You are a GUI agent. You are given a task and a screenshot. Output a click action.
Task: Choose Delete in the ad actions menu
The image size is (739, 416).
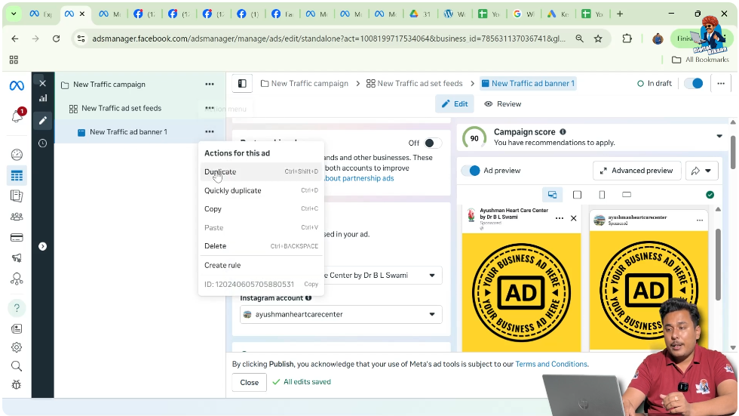tap(261, 246)
